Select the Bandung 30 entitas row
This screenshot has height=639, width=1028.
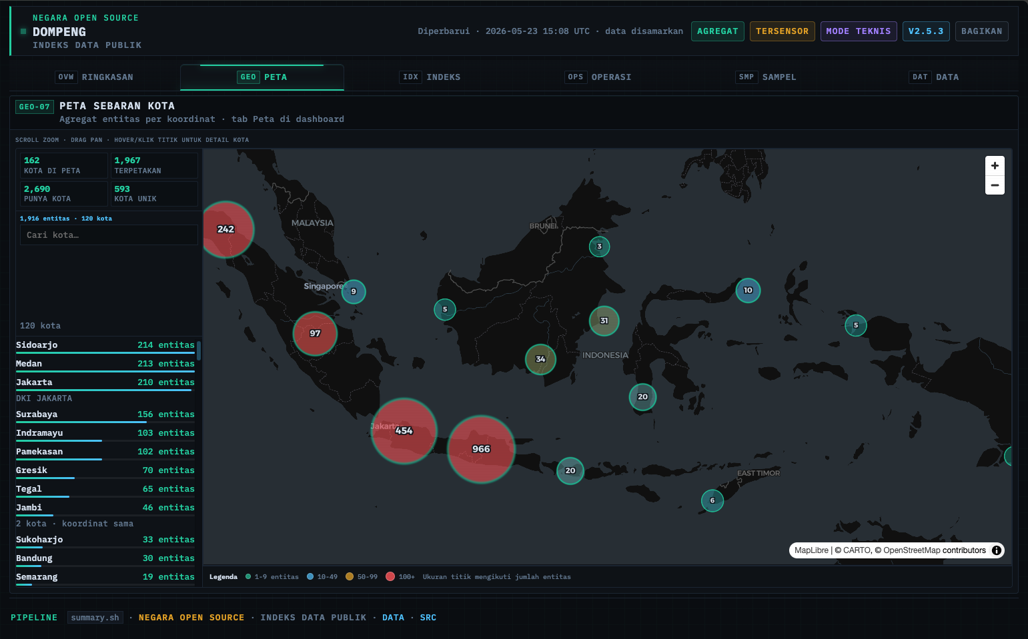(105, 559)
